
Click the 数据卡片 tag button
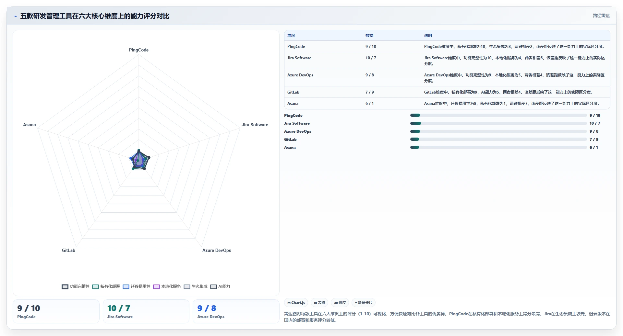tap(363, 303)
